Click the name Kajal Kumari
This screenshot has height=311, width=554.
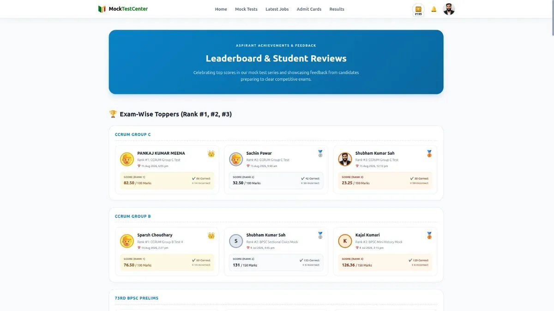click(367, 235)
